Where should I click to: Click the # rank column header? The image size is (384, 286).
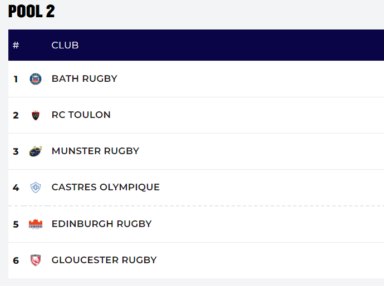(x=16, y=46)
